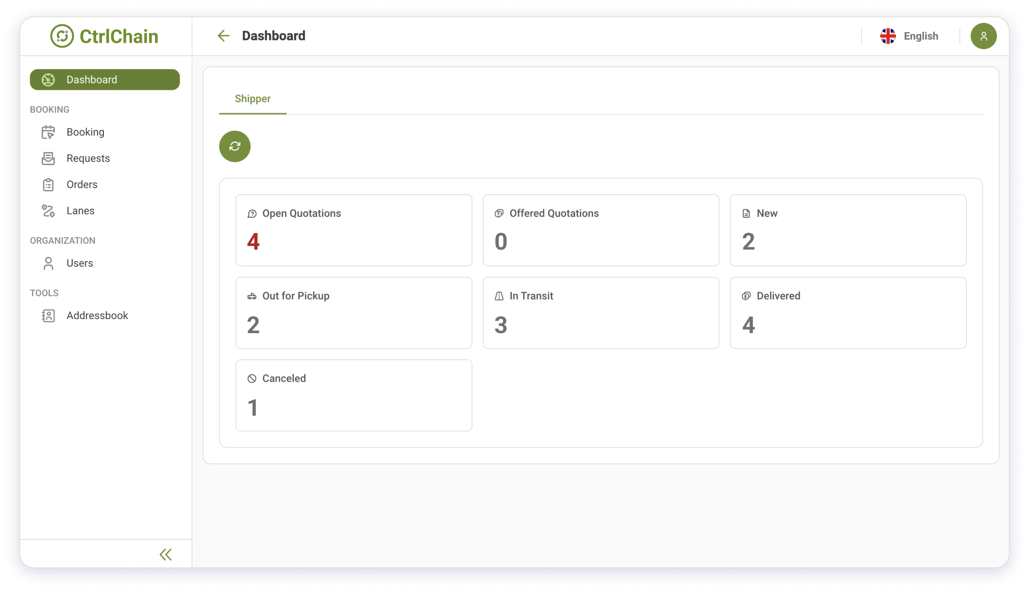The image size is (1029, 591).
Task: Open the Offered Quotations card
Action: click(601, 230)
